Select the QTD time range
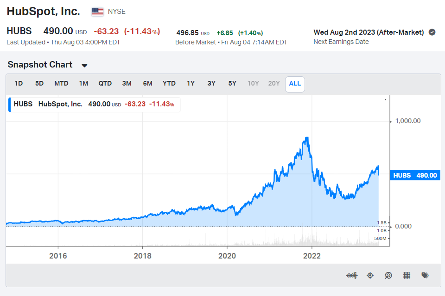Viewport: 445px width, 296px height. click(105, 84)
